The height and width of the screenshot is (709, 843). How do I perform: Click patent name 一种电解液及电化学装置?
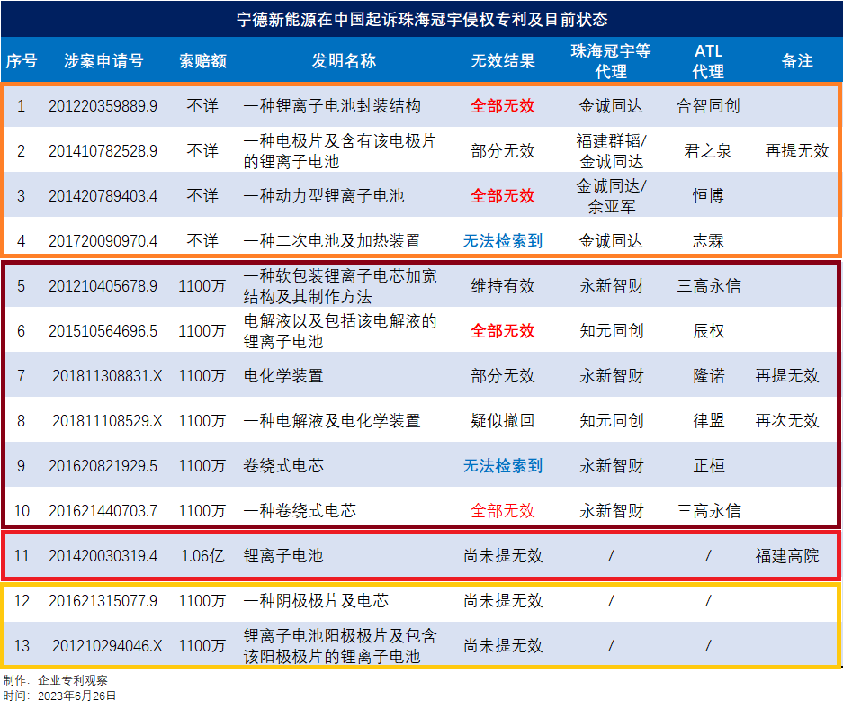(332, 421)
